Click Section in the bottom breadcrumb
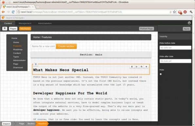 coord(31,124)
